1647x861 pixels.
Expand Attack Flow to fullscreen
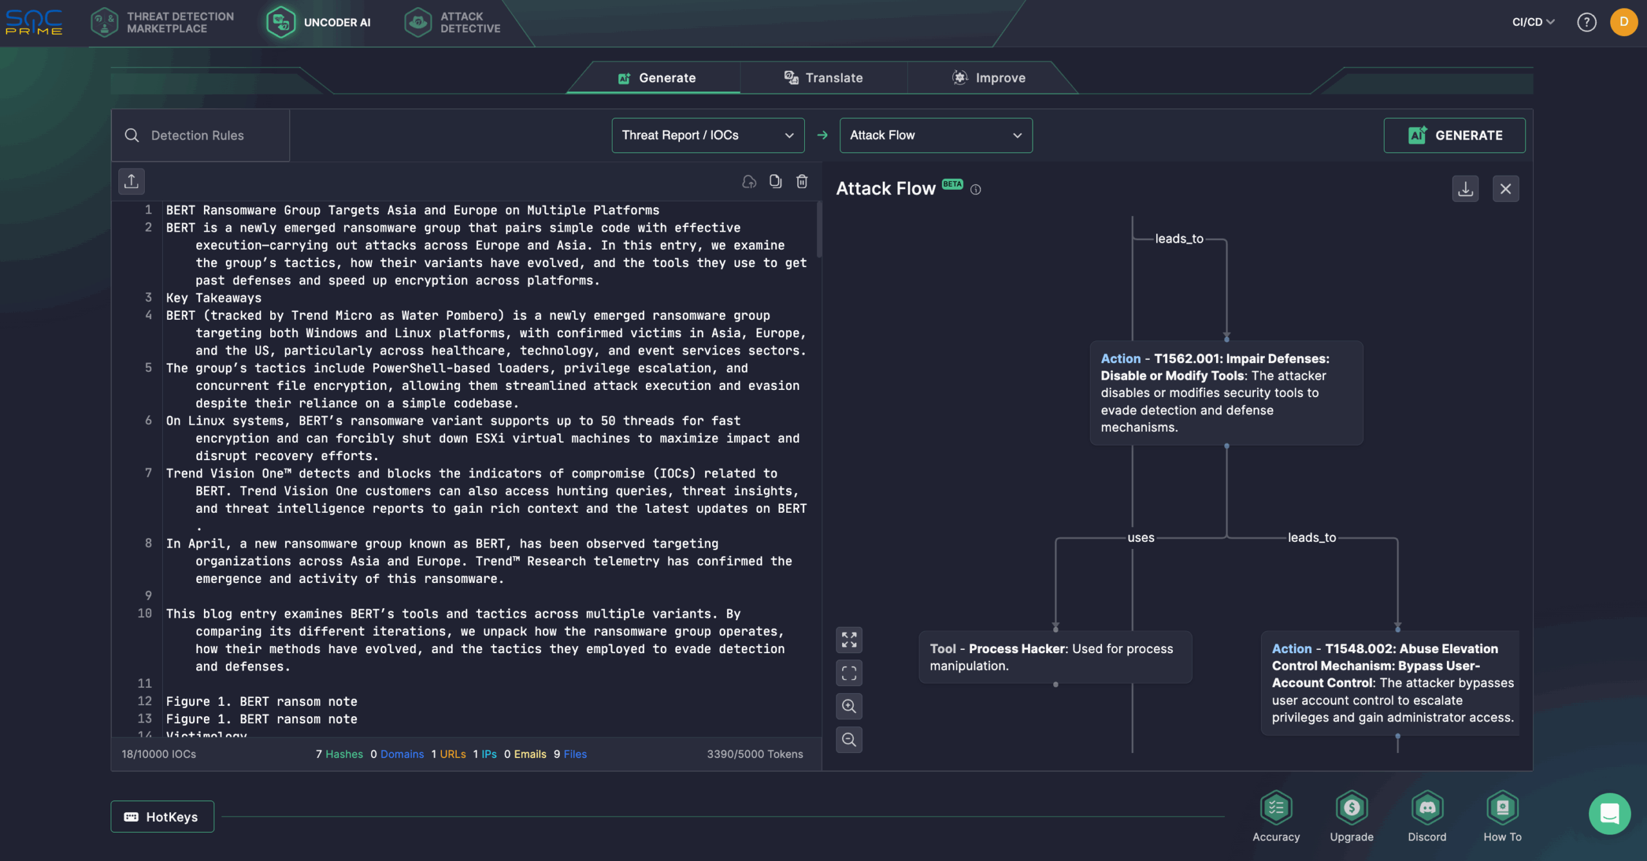pos(849,640)
